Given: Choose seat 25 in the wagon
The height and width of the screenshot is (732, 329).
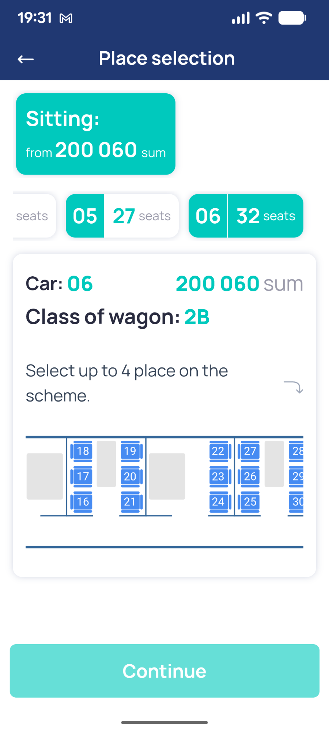Looking at the screenshot, I should tap(250, 501).
